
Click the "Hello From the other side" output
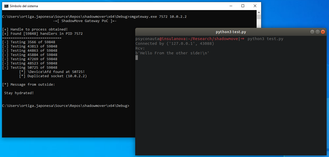172,53
